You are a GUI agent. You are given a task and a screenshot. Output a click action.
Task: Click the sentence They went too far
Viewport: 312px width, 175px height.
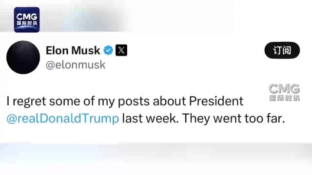click(x=234, y=119)
